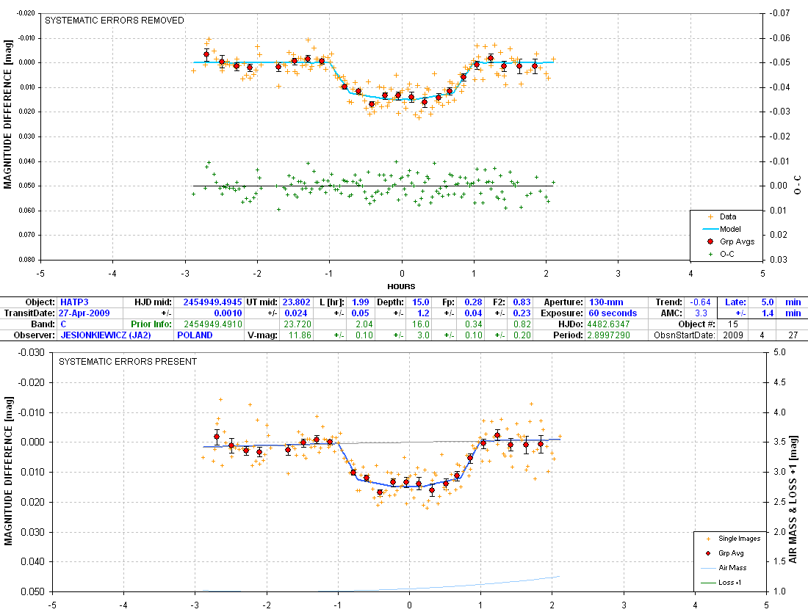
Task: Click the 'HOURS' axis title of top chart
Action: [401, 286]
